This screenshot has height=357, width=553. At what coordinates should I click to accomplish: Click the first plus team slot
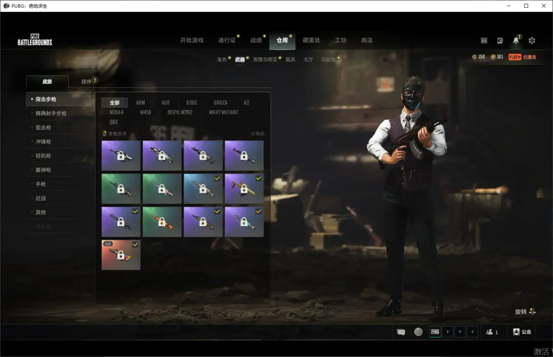click(448, 331)
